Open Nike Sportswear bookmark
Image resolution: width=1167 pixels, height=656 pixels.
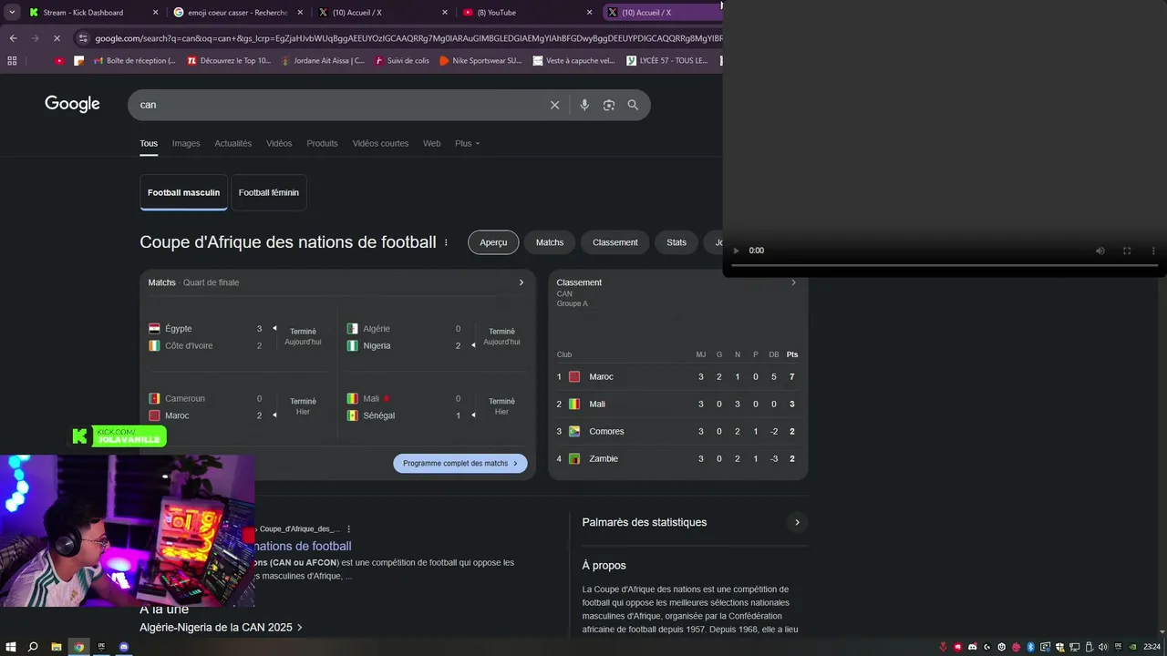pos(480,61)
